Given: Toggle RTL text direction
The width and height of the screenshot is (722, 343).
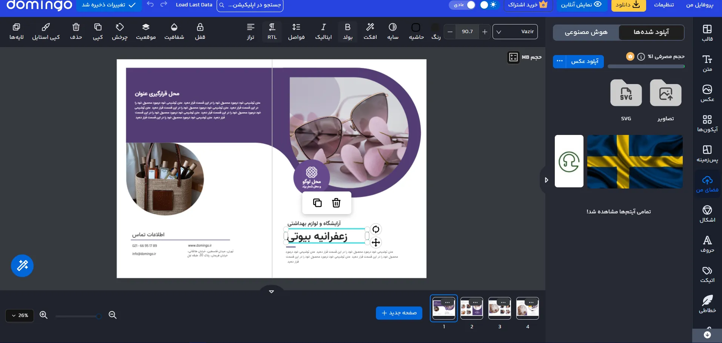Looking at the screenshot, I should 272,31.
